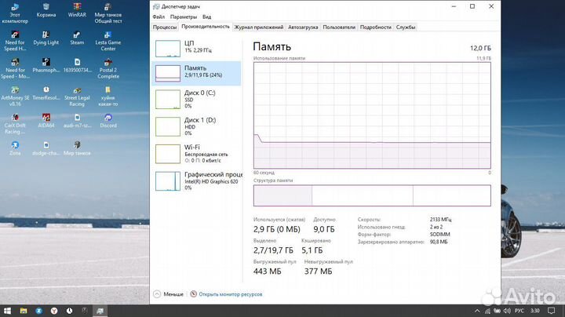Open the Параметры menu
This screenshot has width=565, height=317.
[184, 17]
